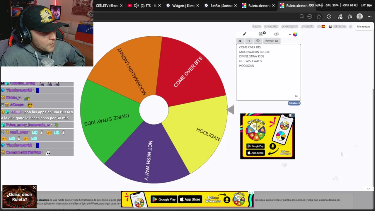Mute the BTS tab speaker icon
Viewport: 375px width, 211px height.
tap(136, 6)
